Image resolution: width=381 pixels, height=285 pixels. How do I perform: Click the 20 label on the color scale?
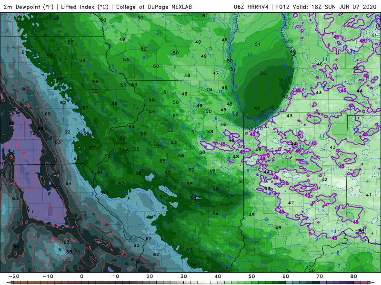(150, 276)
